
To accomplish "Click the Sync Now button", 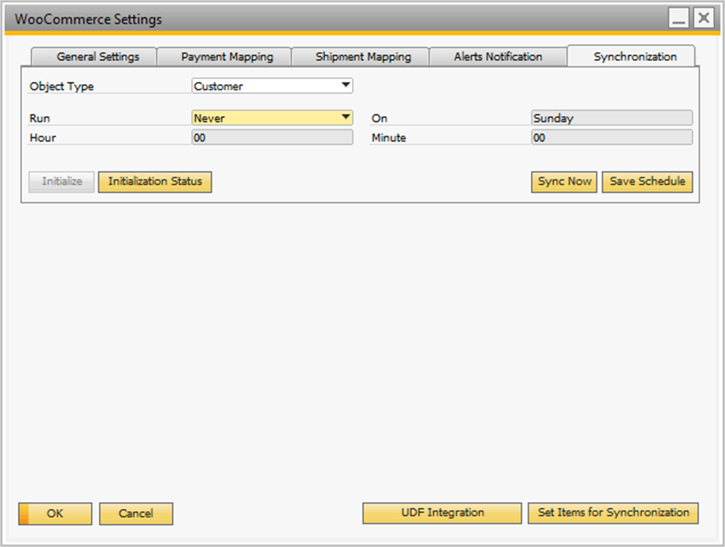I will coord(564,182).
